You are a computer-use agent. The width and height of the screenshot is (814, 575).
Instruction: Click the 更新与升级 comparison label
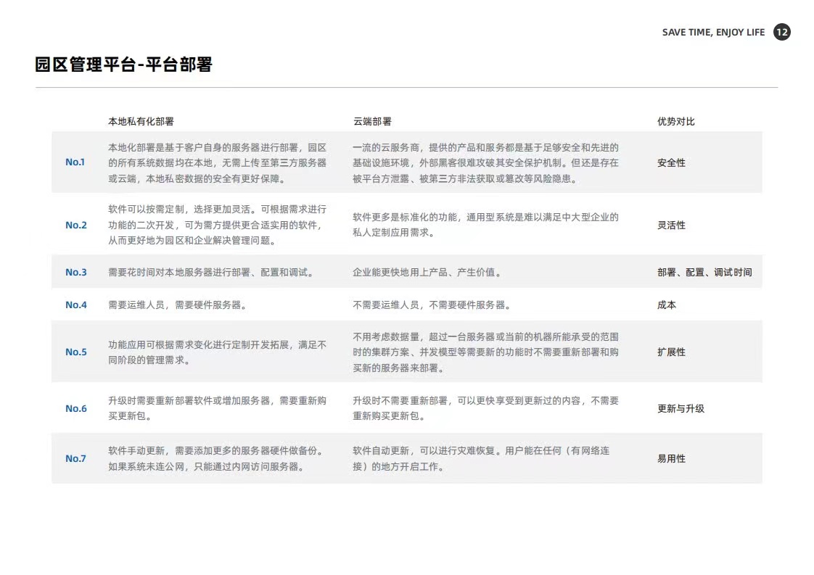pos(681,408)
